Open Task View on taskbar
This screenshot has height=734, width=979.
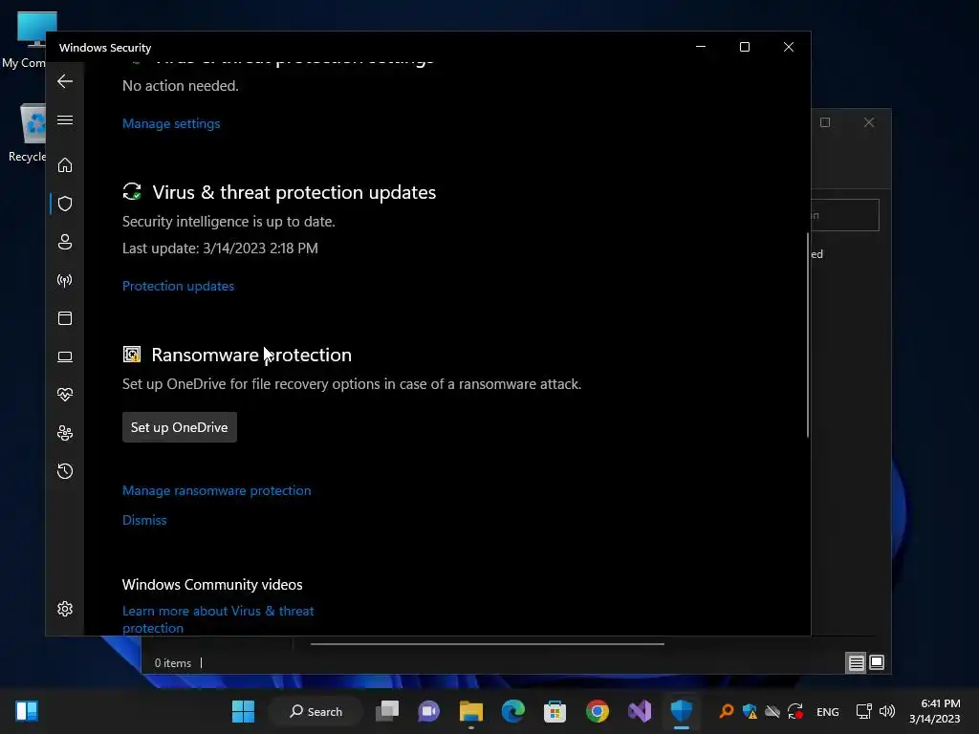tap(387, 711)
